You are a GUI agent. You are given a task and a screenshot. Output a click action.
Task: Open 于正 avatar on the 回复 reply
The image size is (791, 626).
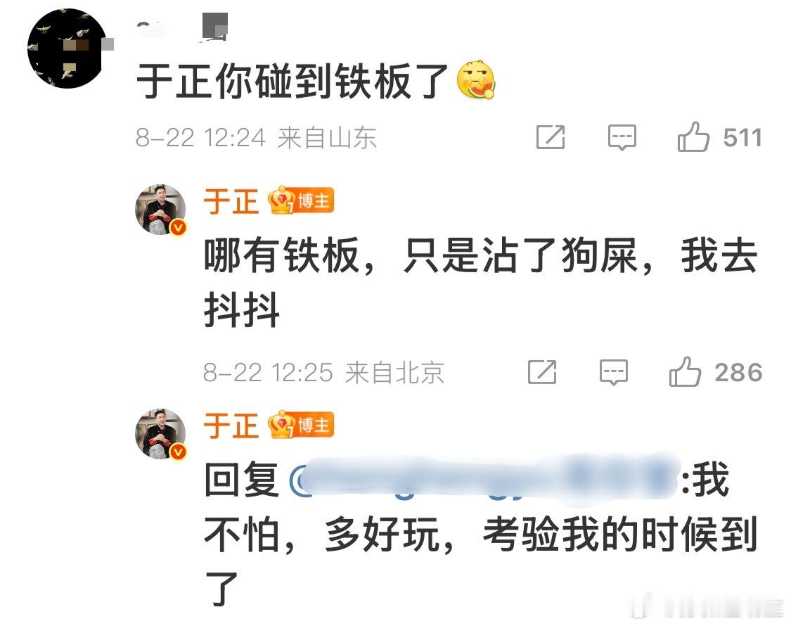161,434
